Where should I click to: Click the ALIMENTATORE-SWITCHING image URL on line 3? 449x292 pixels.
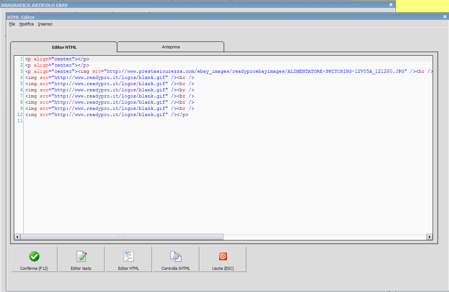[x=256, y=71]
